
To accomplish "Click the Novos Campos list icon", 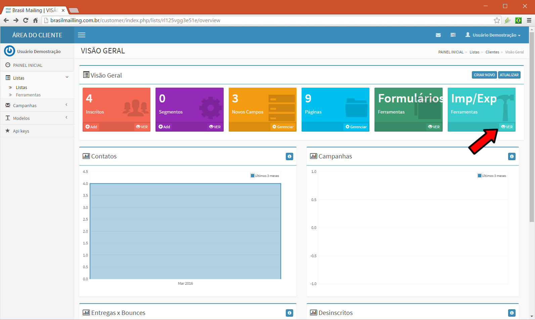I will 282,108.
